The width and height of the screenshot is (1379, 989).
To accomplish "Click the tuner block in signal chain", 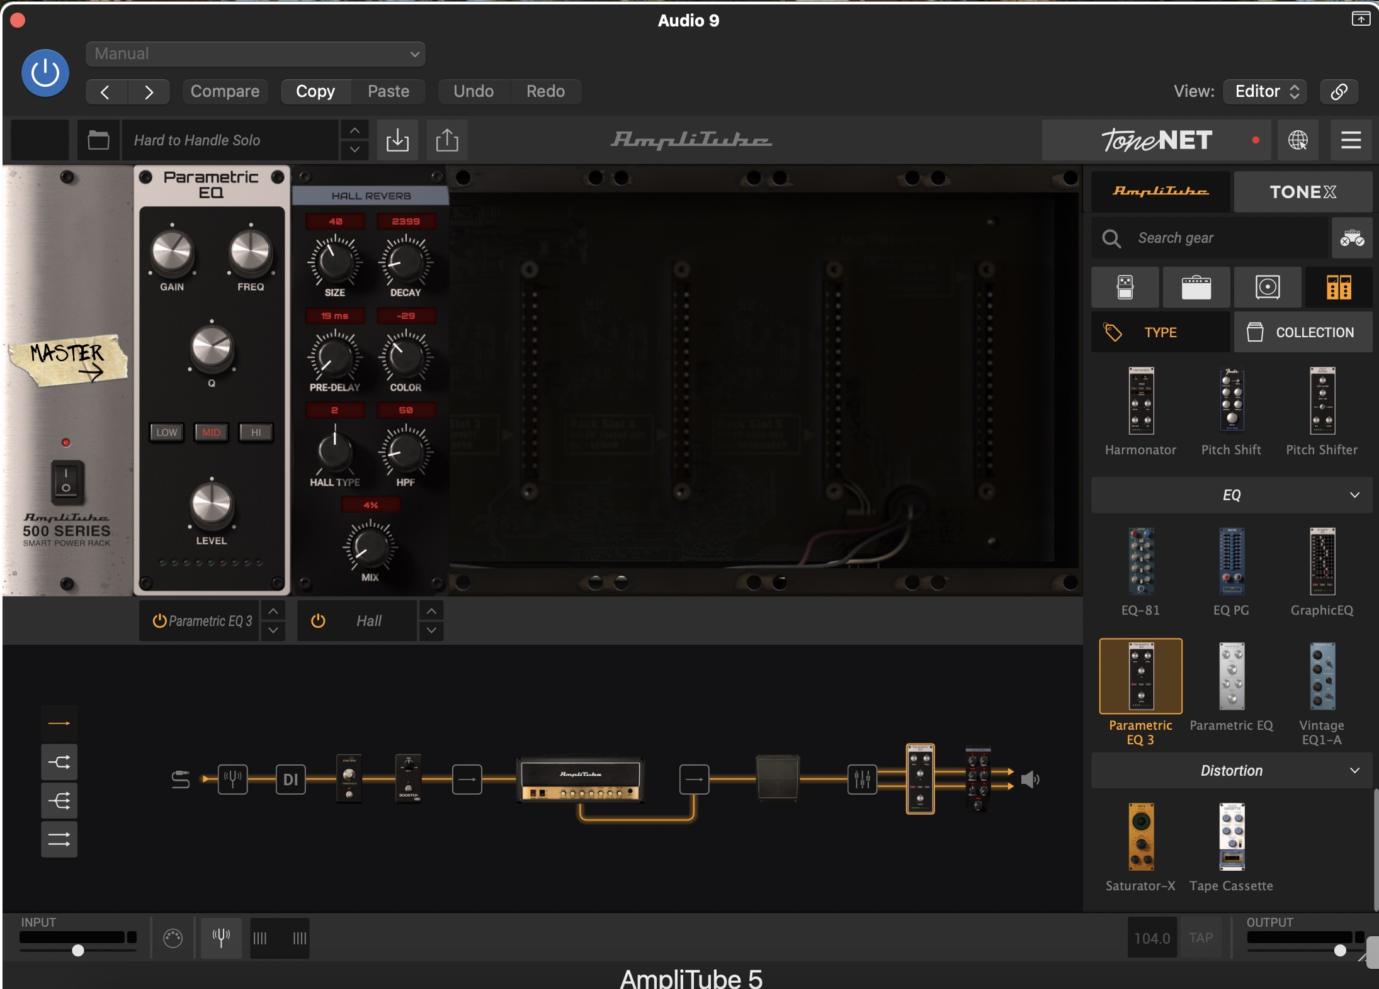I will 233,779.
